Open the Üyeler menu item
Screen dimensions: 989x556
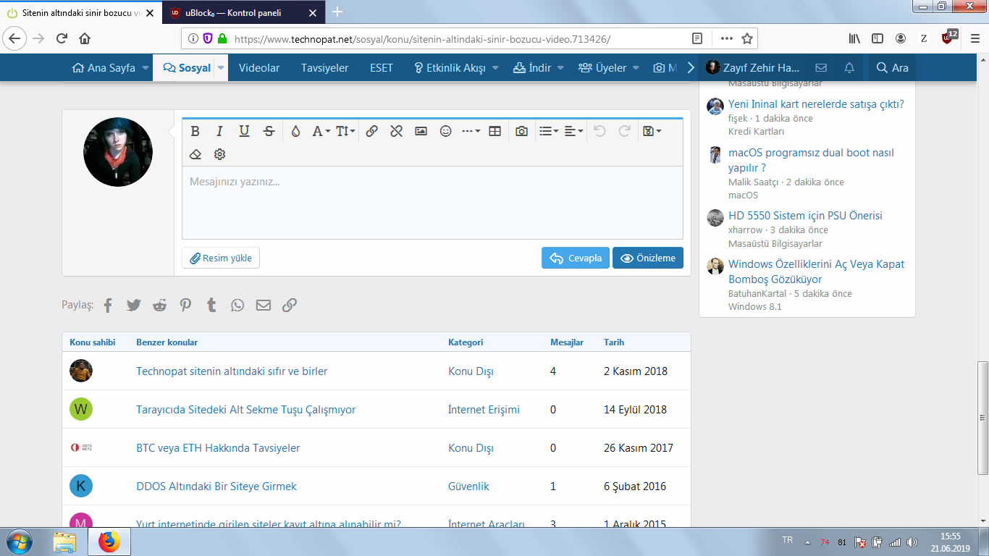click(x=602, y=68)
